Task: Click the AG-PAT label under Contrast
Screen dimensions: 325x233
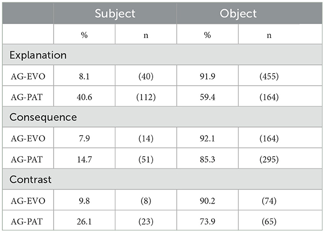Action: 27,221
